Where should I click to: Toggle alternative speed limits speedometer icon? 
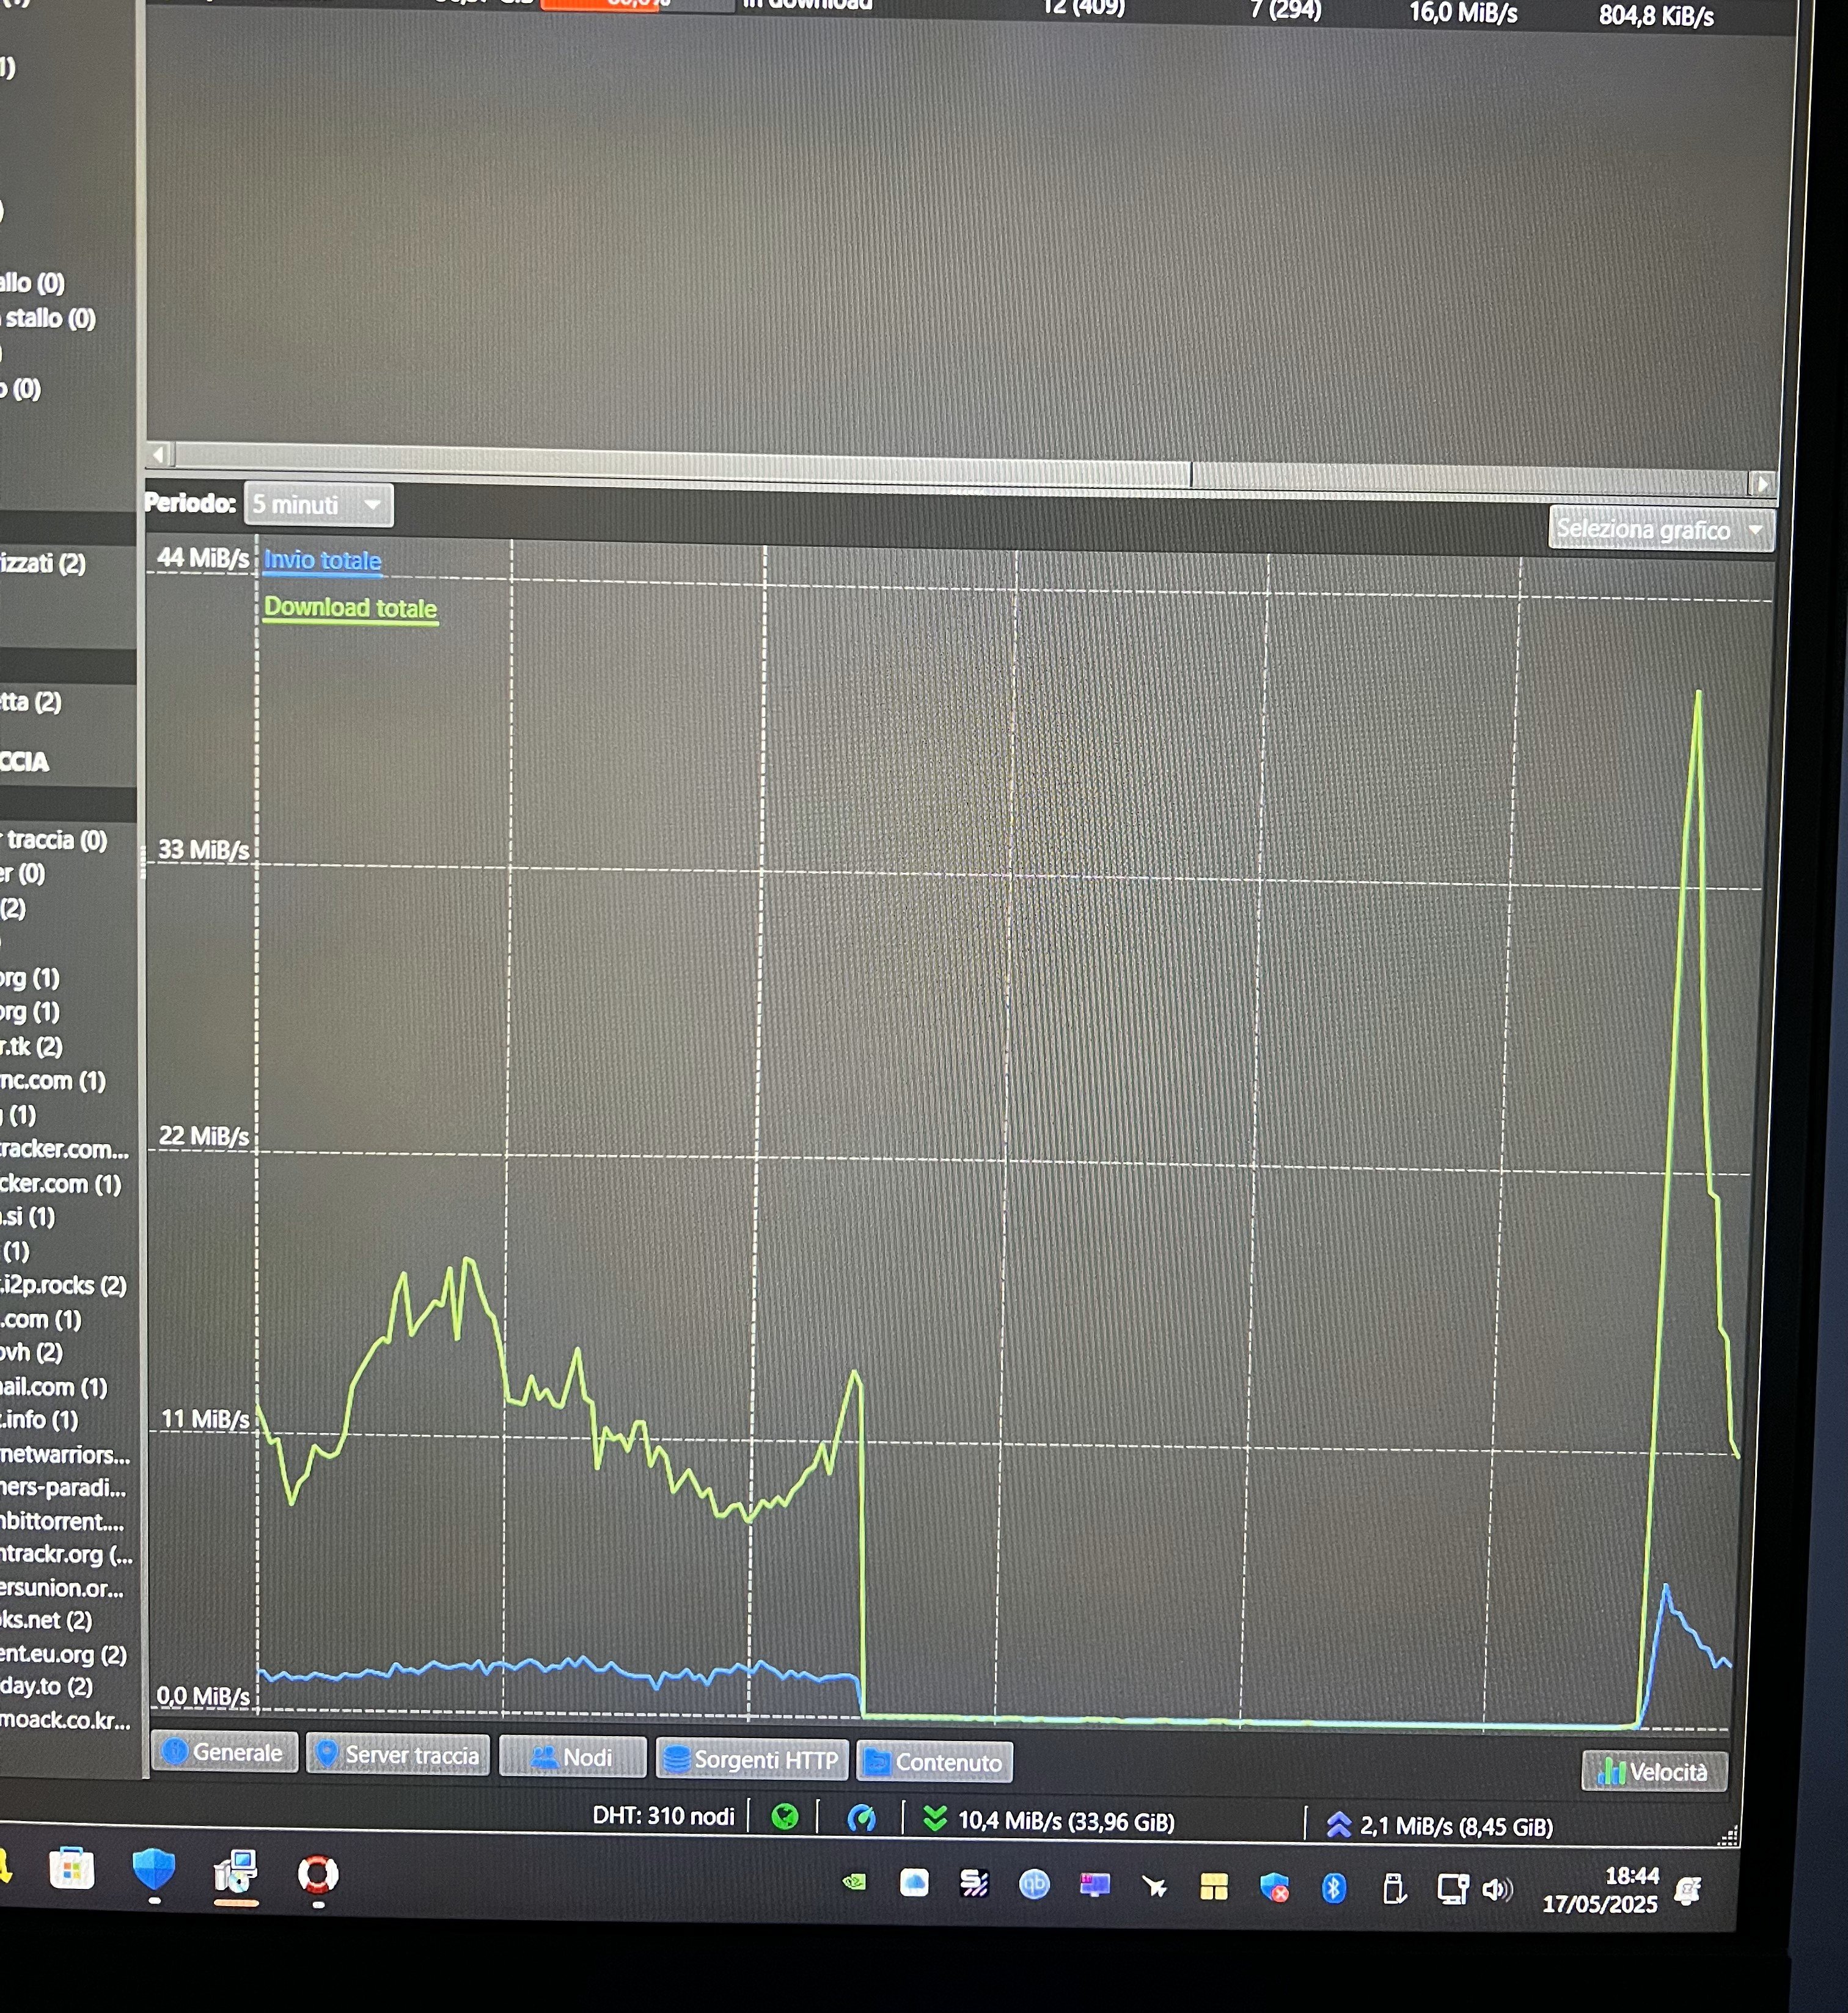tap(861, 1818)
